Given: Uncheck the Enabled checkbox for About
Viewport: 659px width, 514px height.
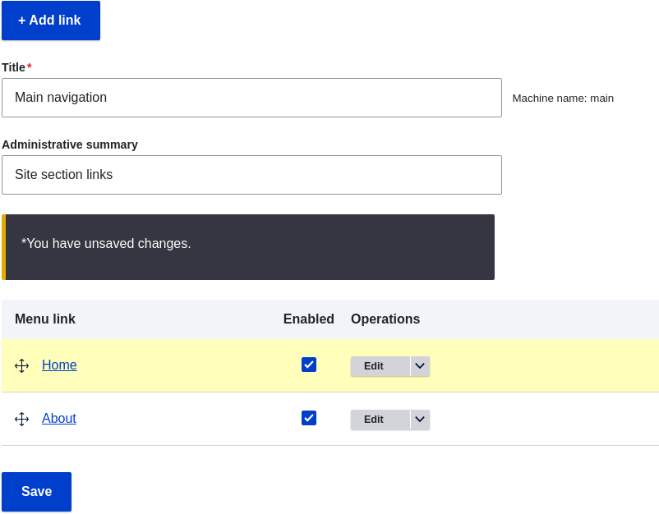Looking at the screenshot, I should tap(309, 418).
